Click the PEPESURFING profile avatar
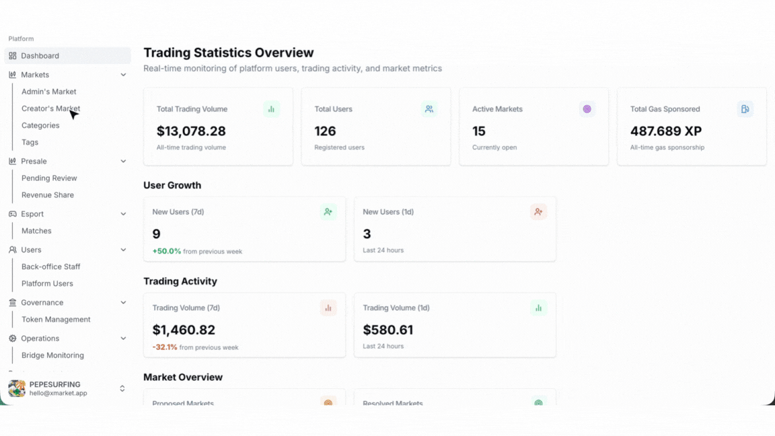The width and height of the screenshot is (775, 436). (x=17, y=388)
